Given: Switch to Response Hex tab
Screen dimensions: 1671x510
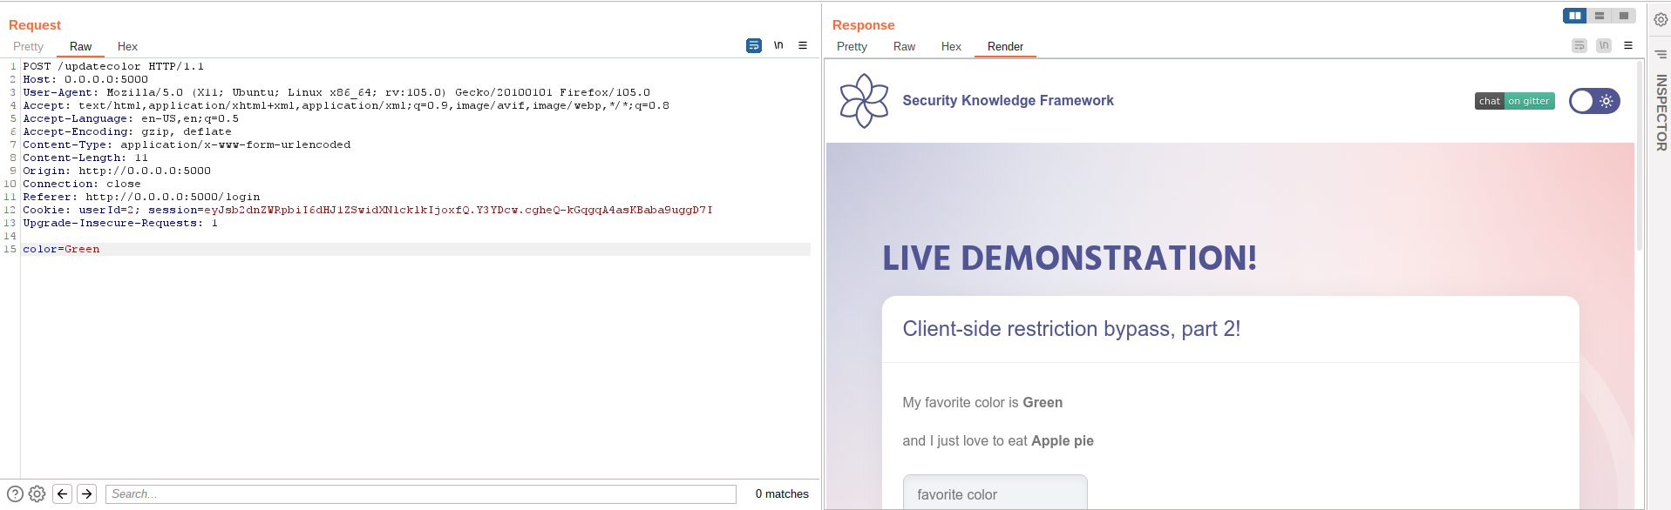Looking at the screenshot, I should click(x=951, y=46).
